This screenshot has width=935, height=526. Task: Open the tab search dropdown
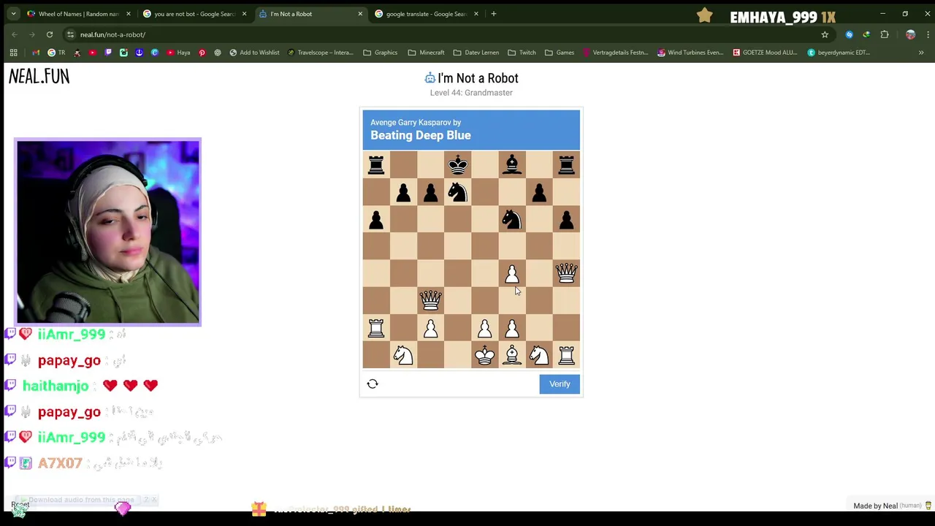(x=13, y=14)
